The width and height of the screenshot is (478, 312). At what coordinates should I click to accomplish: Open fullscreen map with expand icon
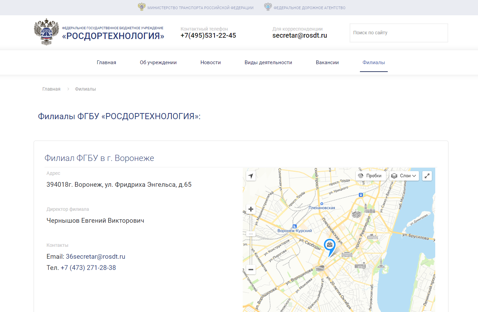tap(427, 176)
